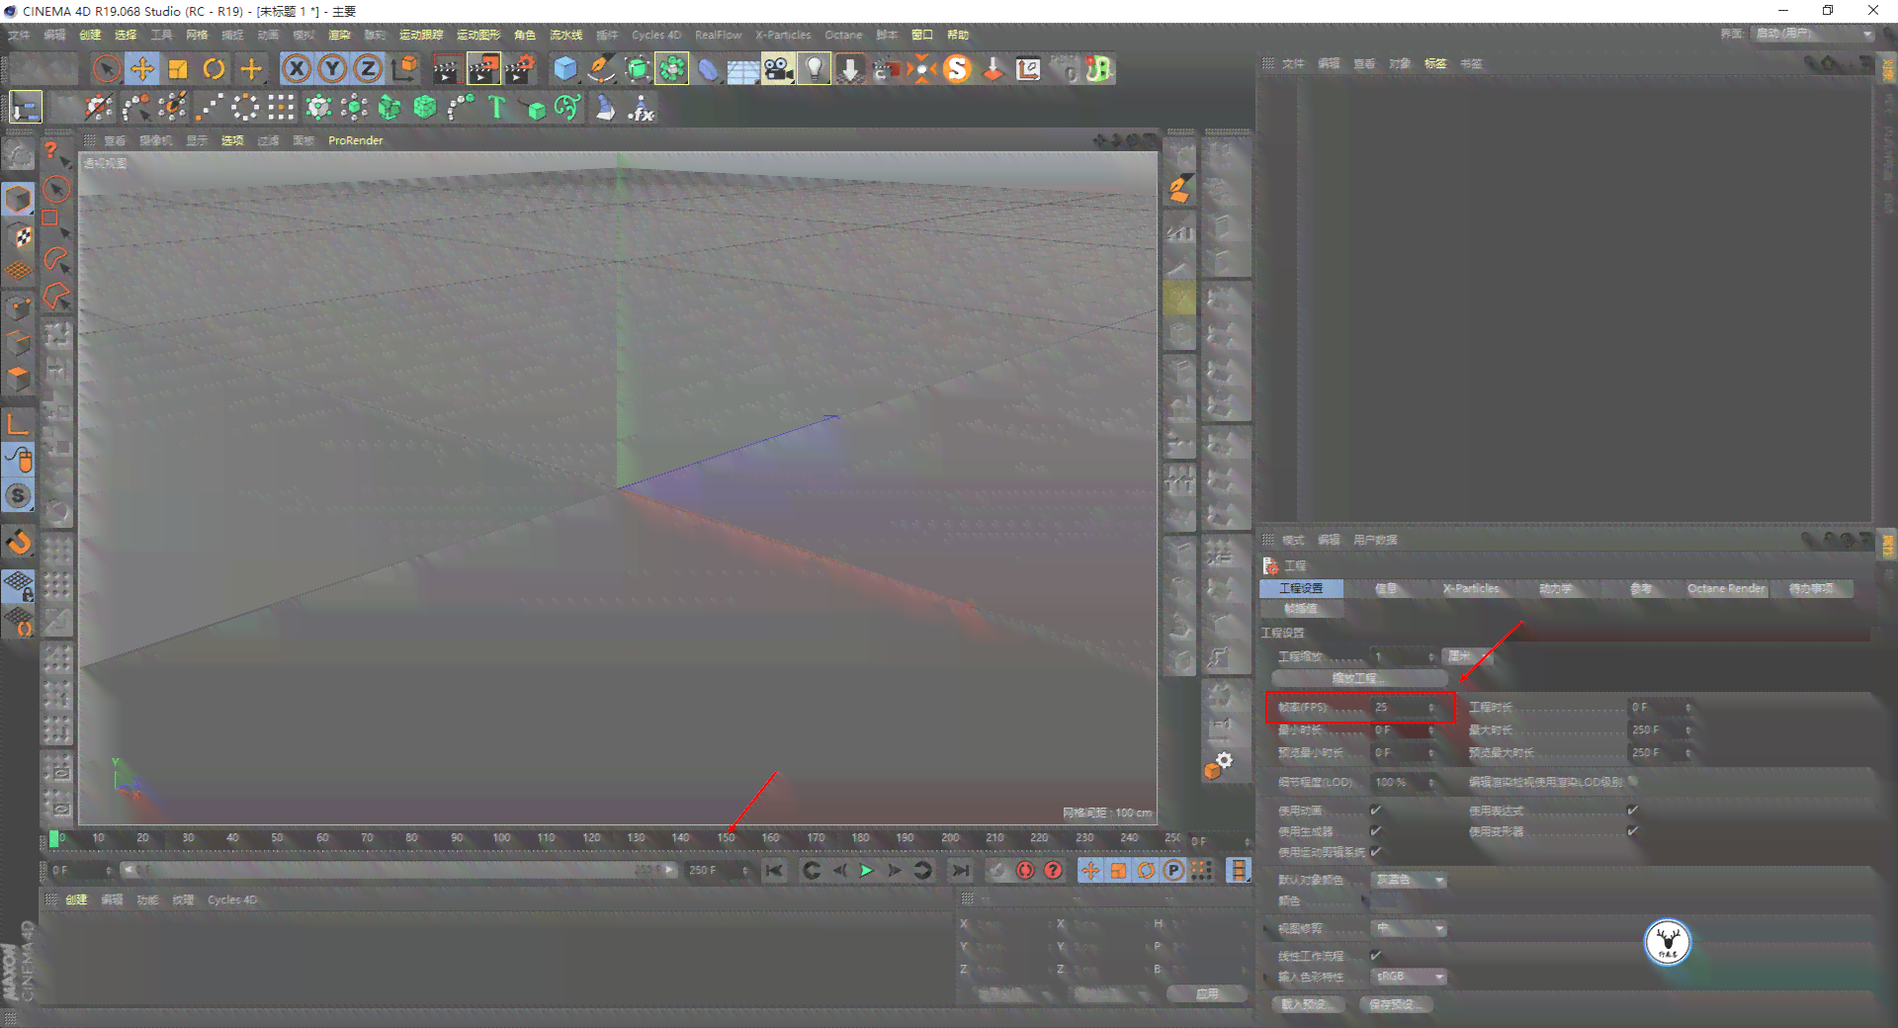Switch to 工程设置 tab
Image resolution: width=1898 pixels, height=1028 pixels.
click(x=1301, y=588)
